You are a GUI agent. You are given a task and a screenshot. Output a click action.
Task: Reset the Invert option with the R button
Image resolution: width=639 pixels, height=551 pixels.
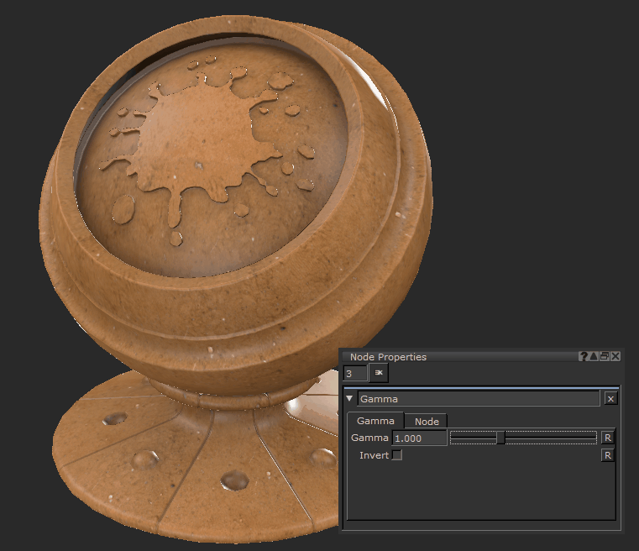[608, 455]
